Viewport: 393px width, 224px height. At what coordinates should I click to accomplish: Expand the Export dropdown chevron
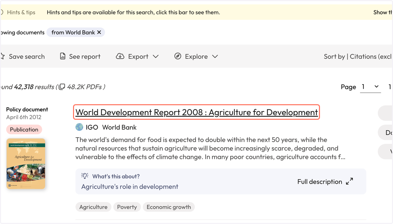point(156,56)
